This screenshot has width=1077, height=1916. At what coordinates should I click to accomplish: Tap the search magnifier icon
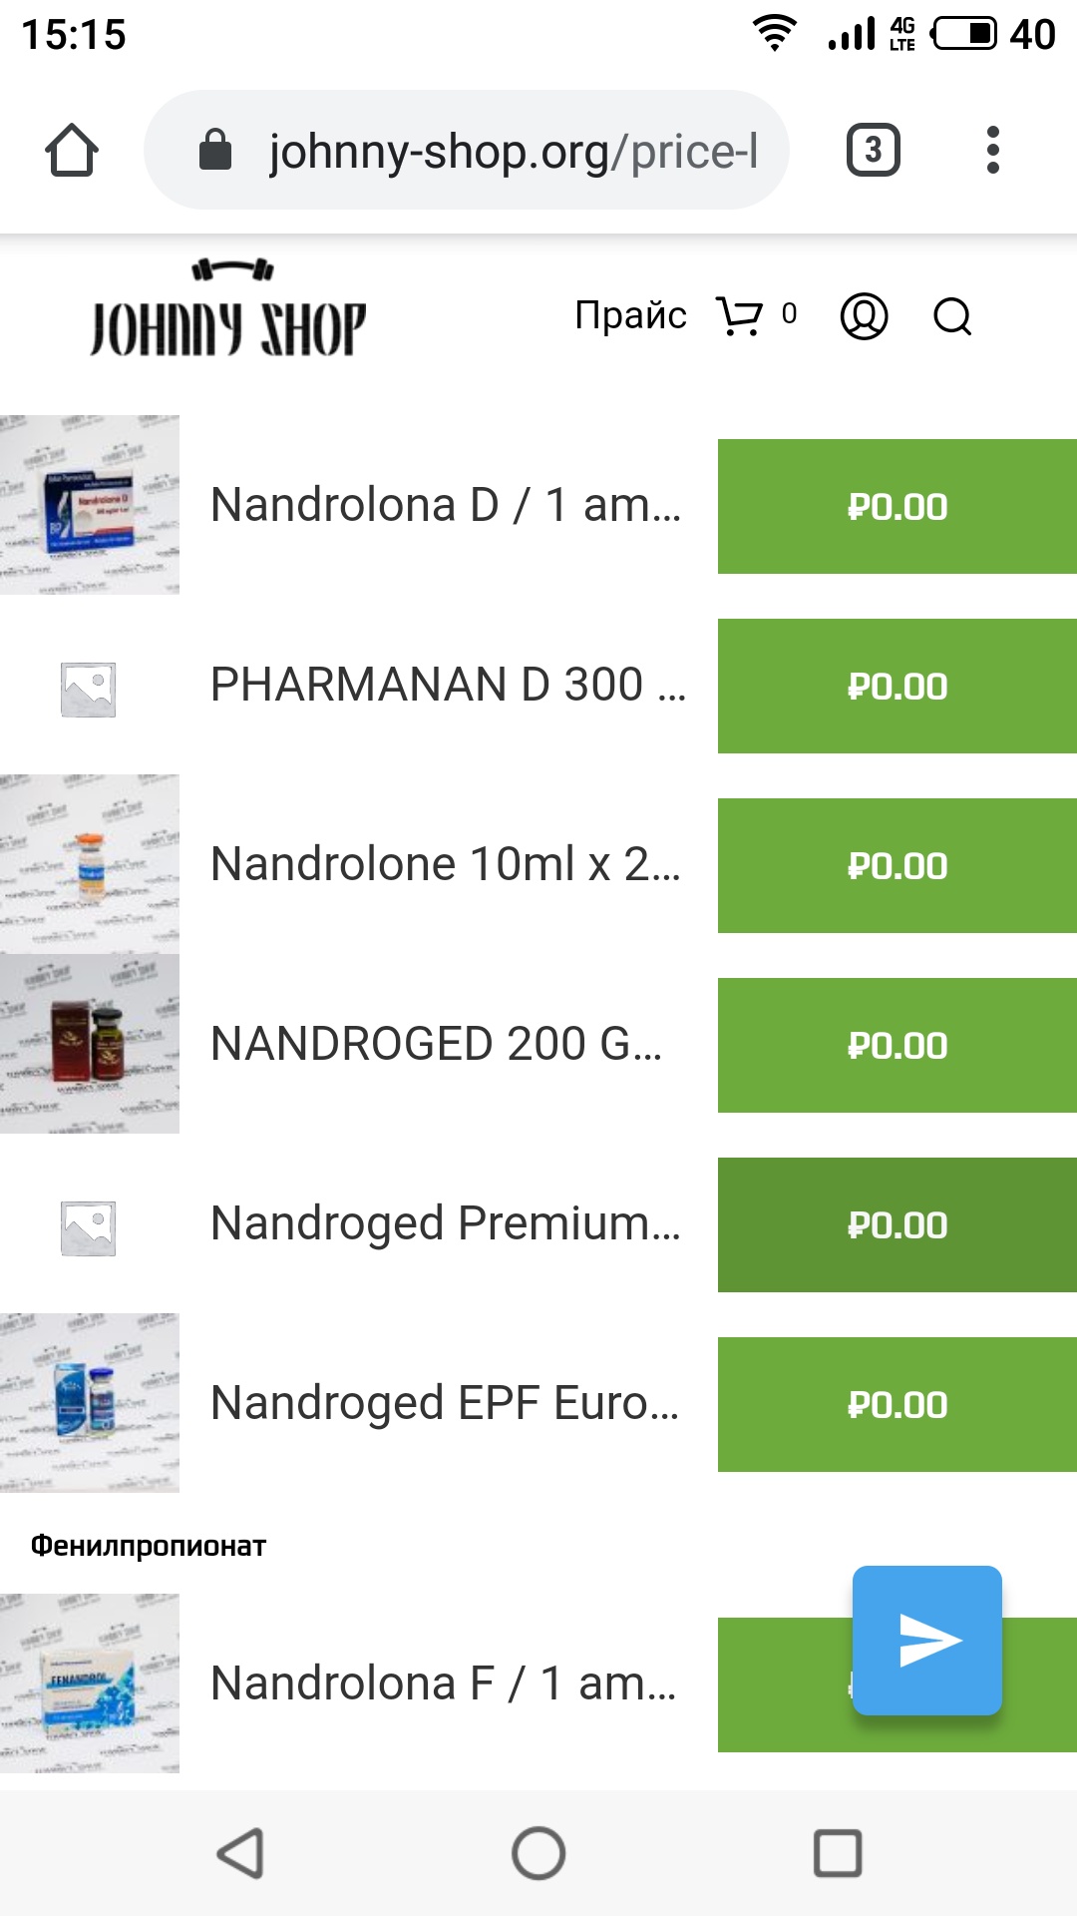point(952,316)
